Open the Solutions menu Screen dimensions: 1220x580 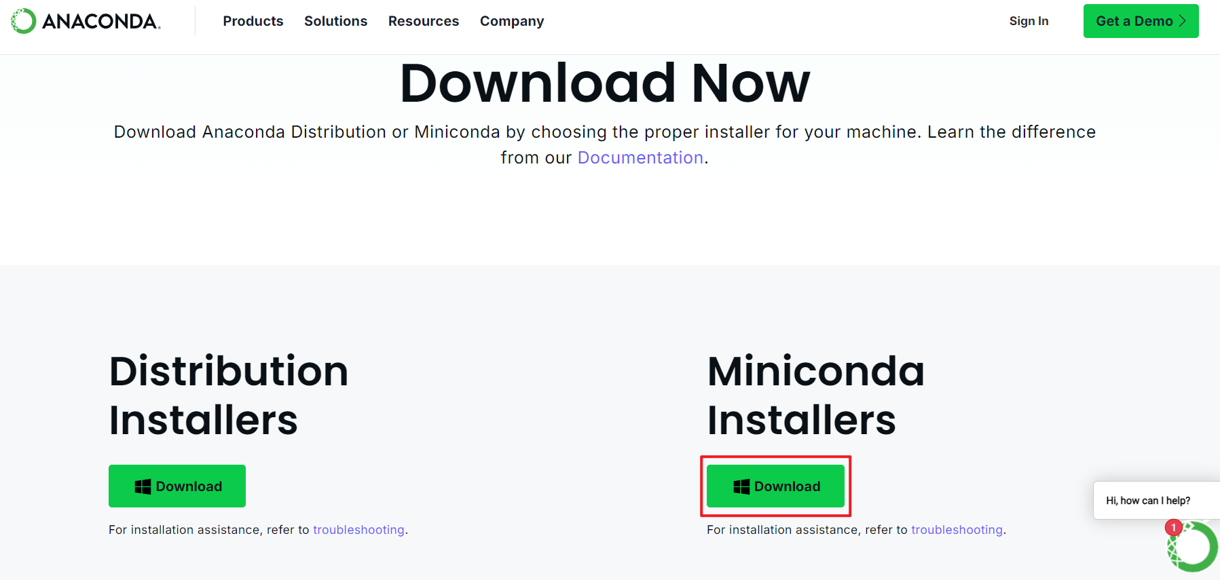336,21
